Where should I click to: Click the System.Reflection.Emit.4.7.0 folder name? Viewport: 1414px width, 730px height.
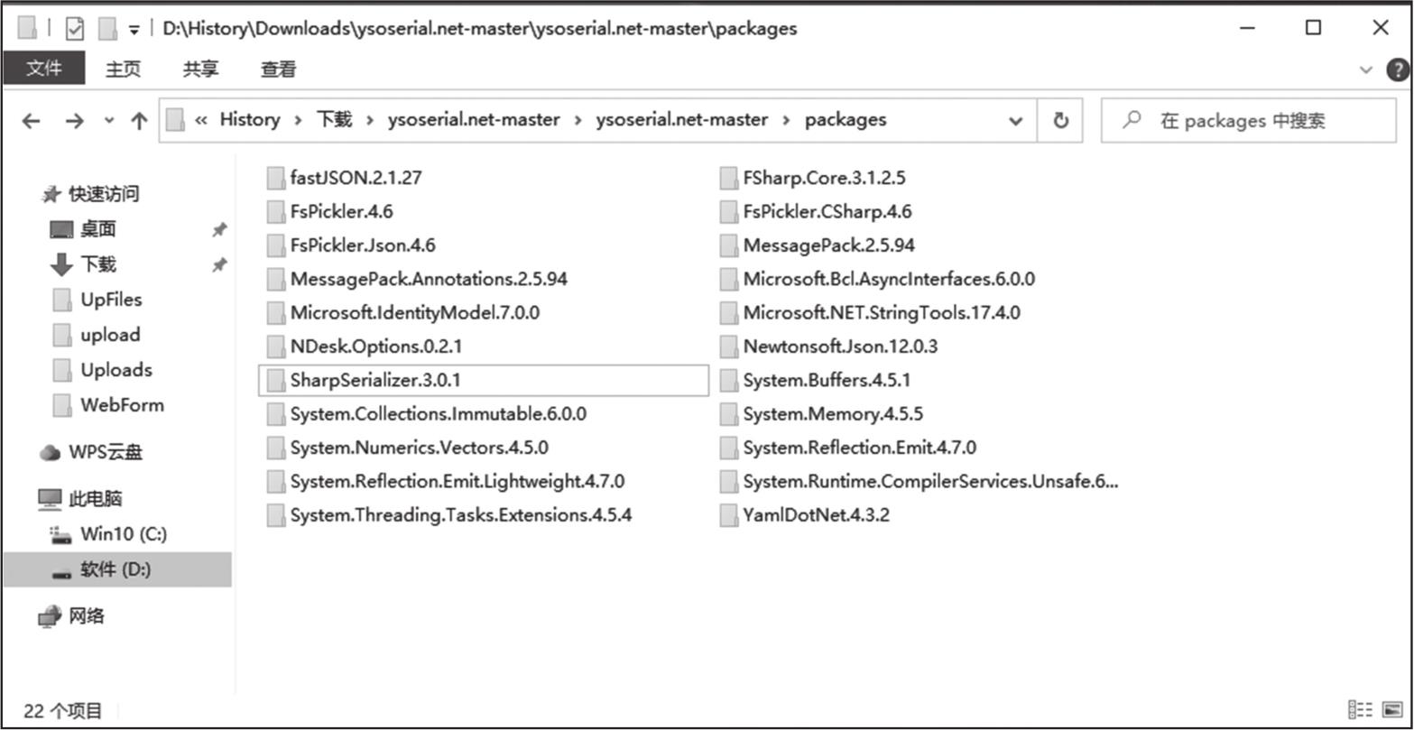click(860, 448)
